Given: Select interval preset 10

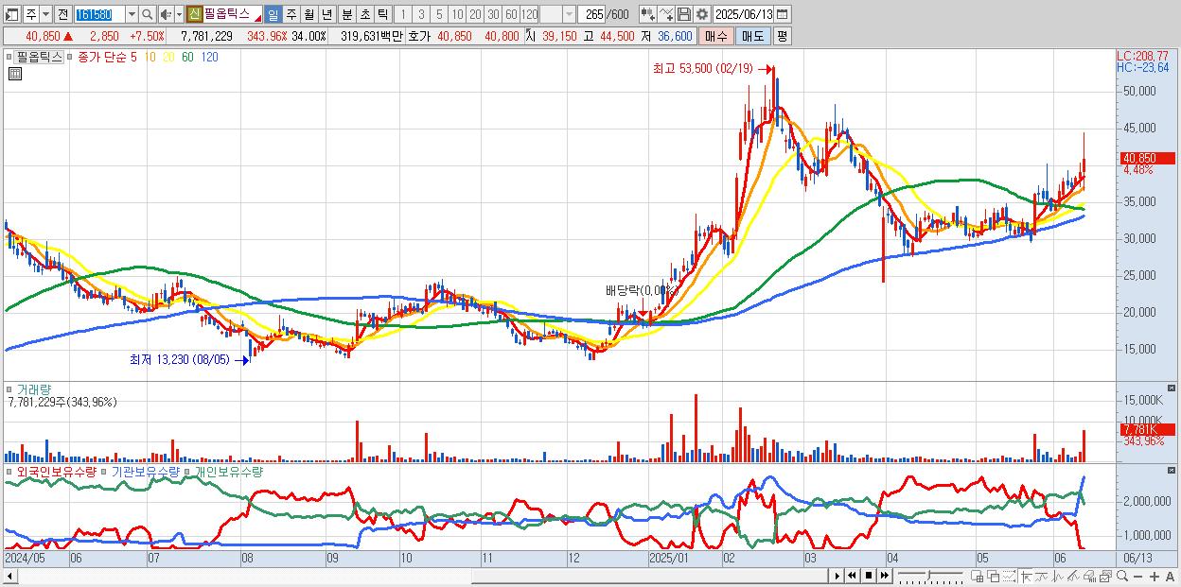Looking at the screenshot, I should tap(457, 14).
